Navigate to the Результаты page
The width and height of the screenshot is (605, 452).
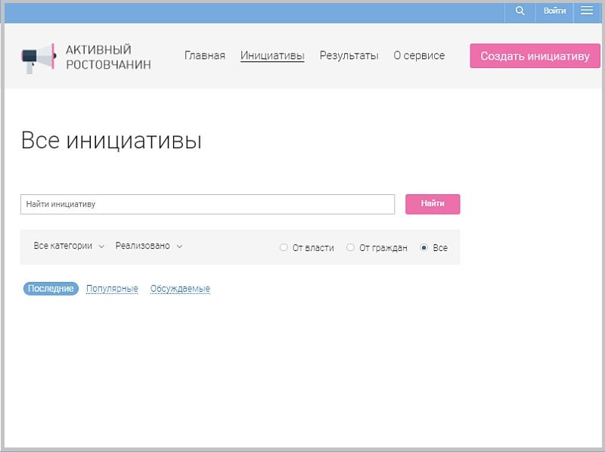[x=349, y=55]
